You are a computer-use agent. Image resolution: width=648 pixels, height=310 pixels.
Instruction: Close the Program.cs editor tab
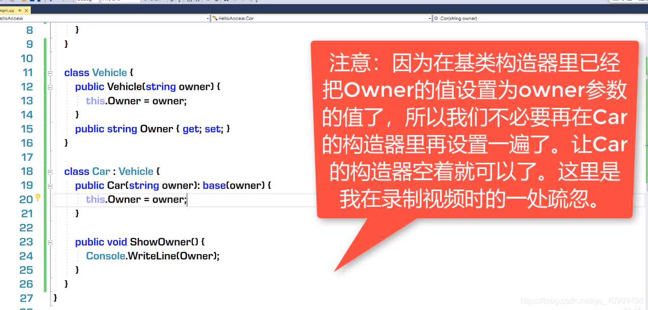26,10
